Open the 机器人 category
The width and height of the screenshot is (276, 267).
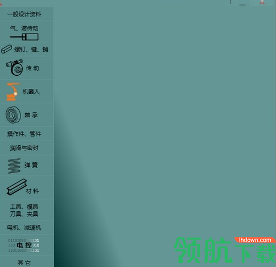tap(31, 92)
